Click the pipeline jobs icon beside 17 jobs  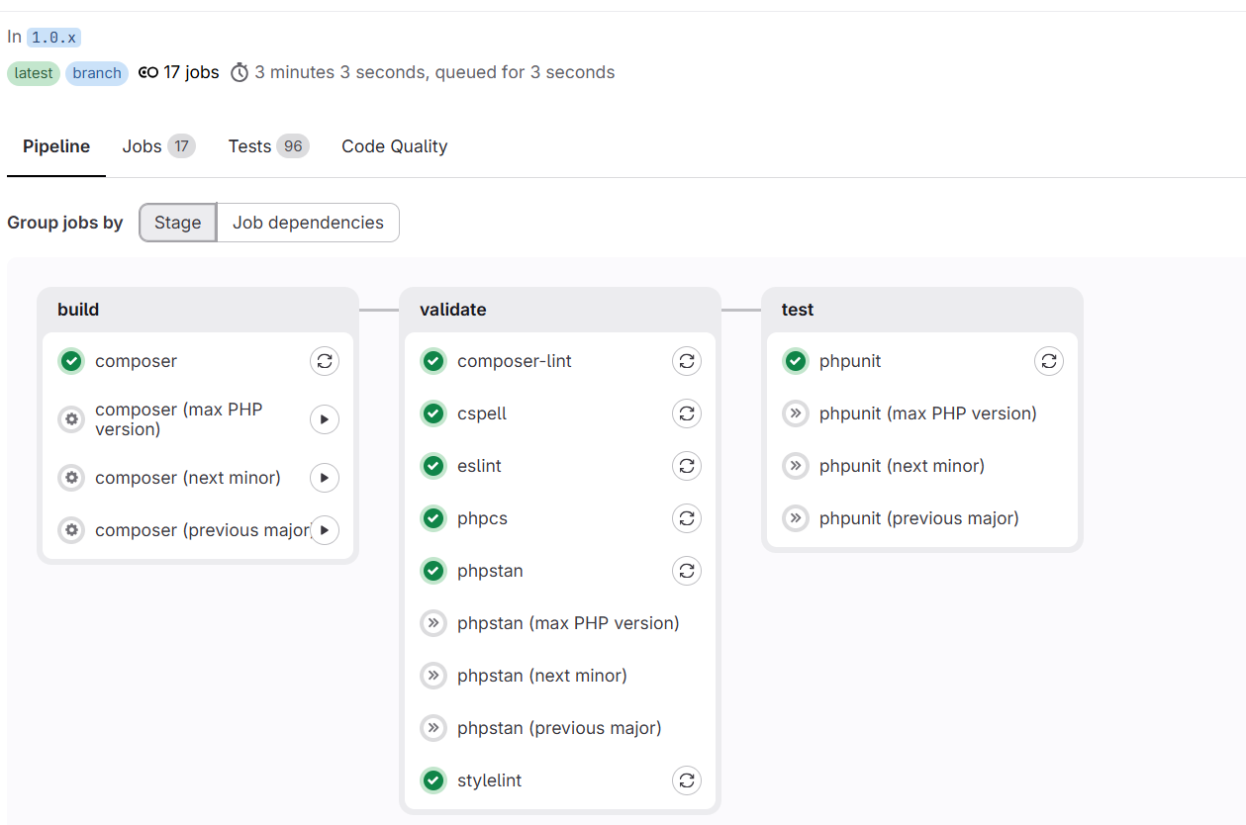pos(148,72)
